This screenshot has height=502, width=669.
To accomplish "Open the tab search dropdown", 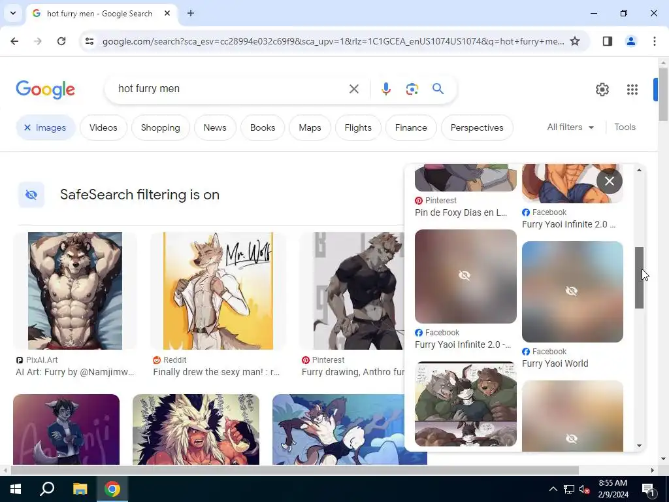I will 13,13.
